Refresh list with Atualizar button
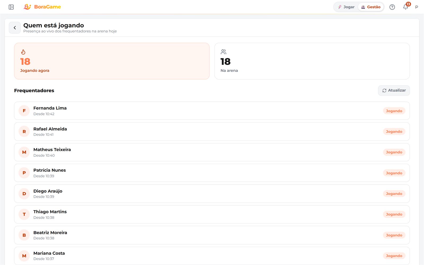 click(x=394, y=90)
